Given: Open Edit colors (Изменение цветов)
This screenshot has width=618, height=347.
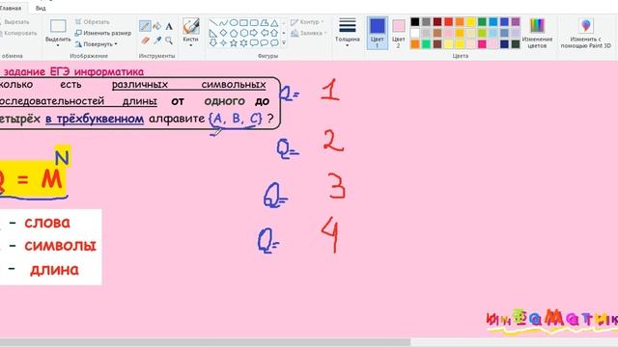Looking at the screenshot, I should [537, 33].
